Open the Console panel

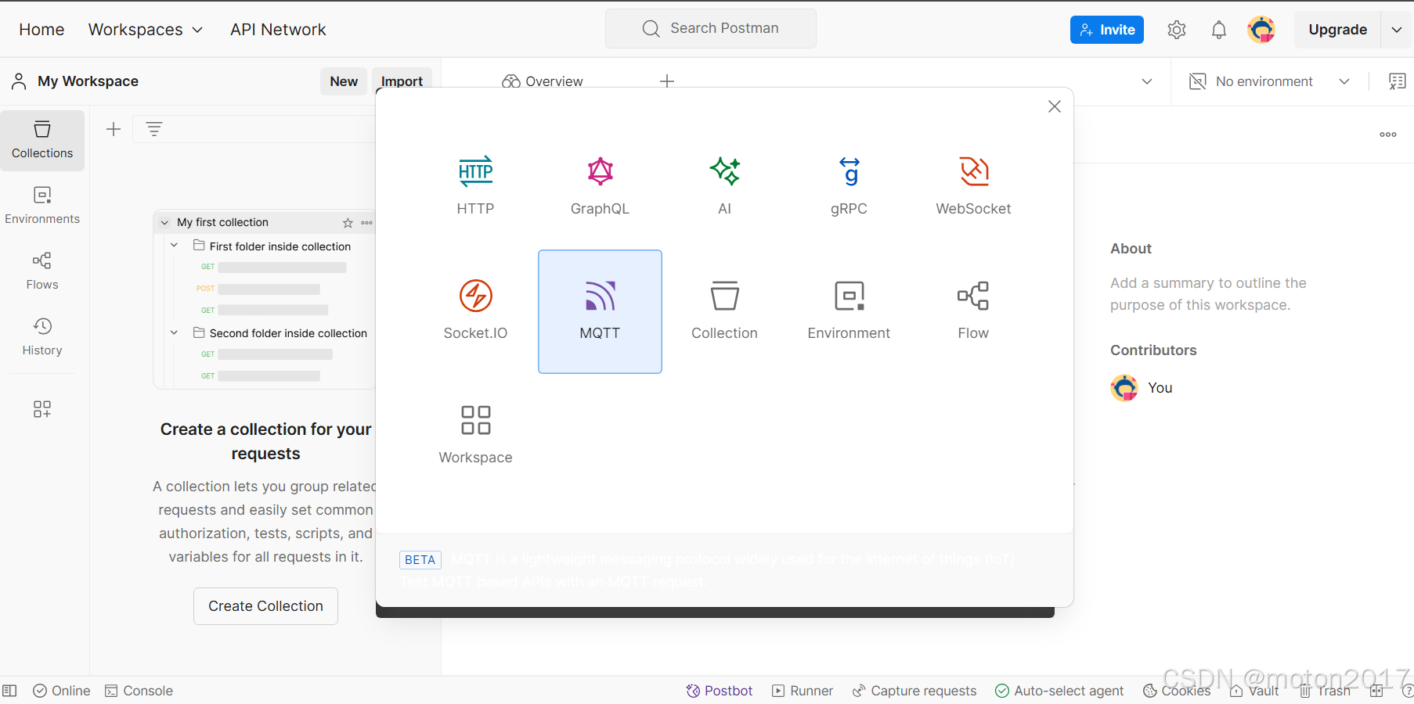[139, 691]
